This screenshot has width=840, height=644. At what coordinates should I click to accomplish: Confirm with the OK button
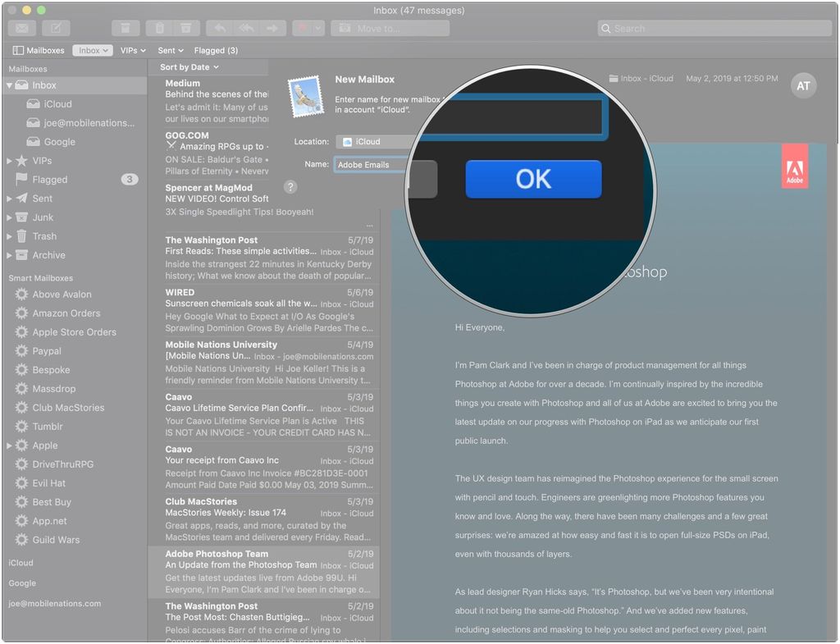532,179
